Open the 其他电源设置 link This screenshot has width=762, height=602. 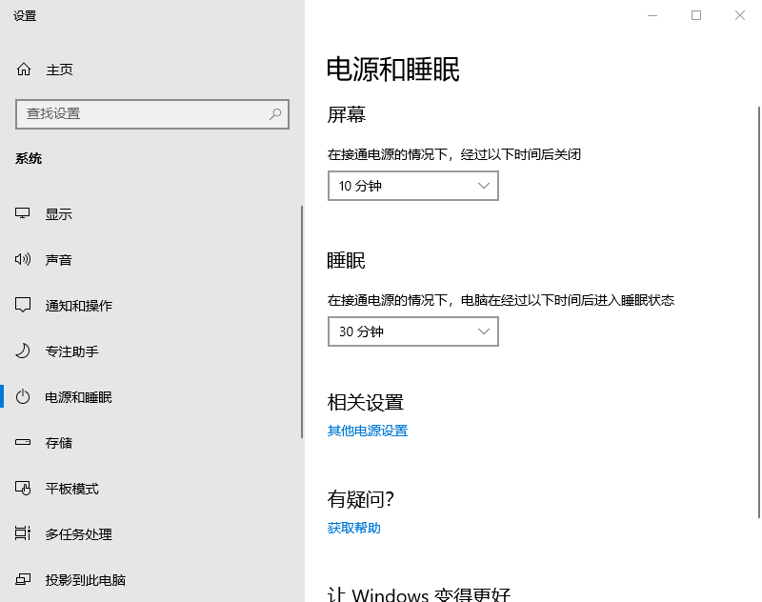click(x=368, y=431)
